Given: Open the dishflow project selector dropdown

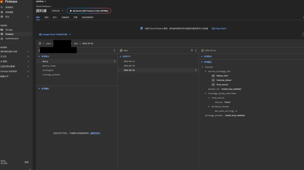Looking at the screenshot, I should 41,1.
